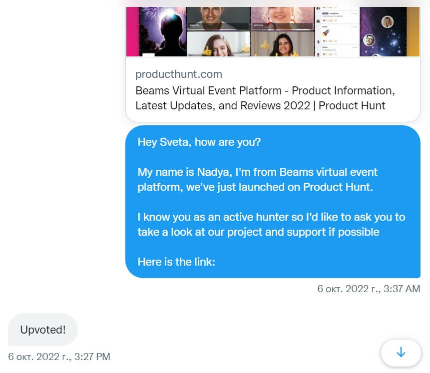Click the 3:37 AM timestamp
Viewport: 430px width, 373px height.
368,289
